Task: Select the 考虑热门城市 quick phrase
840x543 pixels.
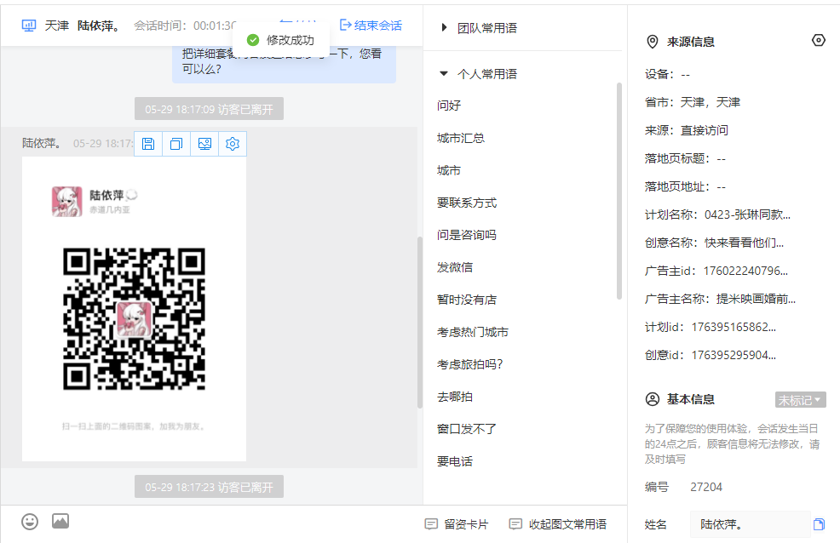Action: click(x=473, y=332)
